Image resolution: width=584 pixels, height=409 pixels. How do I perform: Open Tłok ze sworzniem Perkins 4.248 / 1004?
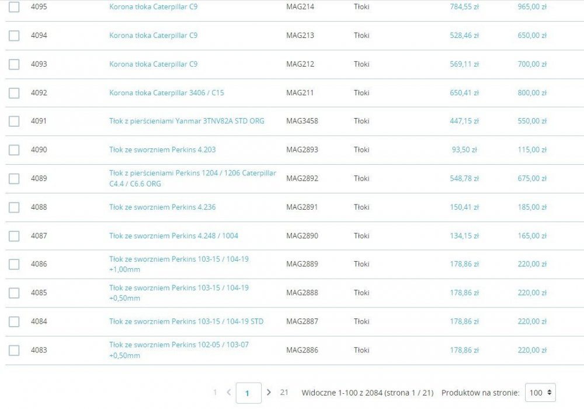(x=173, y=236)
